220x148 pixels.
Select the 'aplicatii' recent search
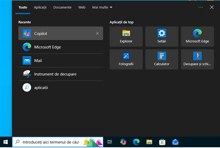coord(41,87)
